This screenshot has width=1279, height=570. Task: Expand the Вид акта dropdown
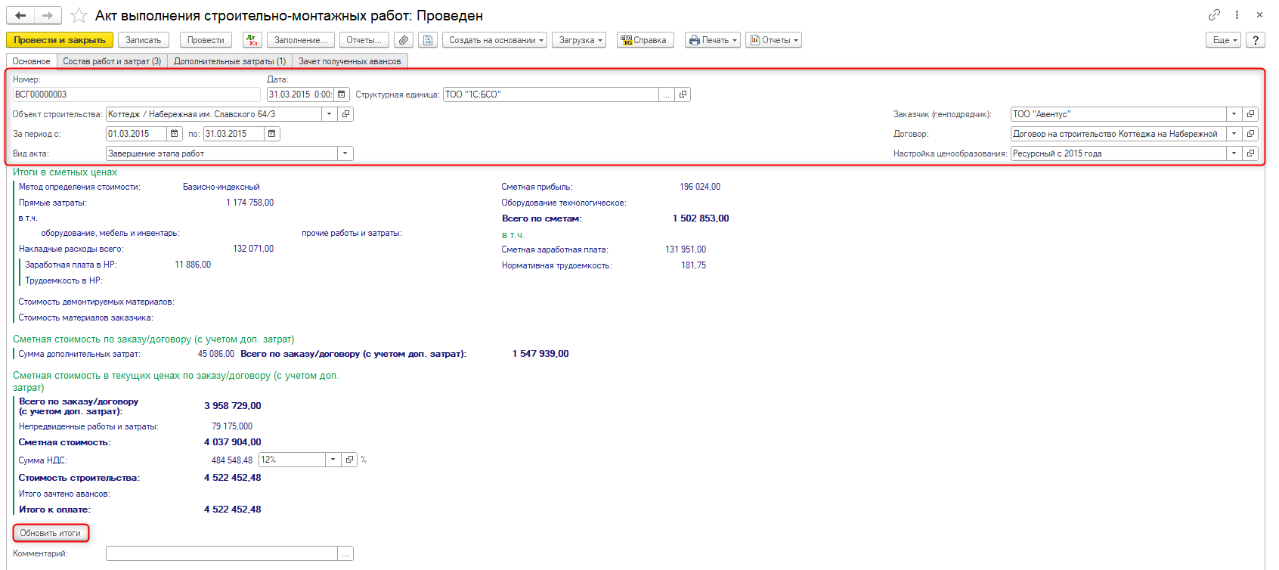point(345,153)
